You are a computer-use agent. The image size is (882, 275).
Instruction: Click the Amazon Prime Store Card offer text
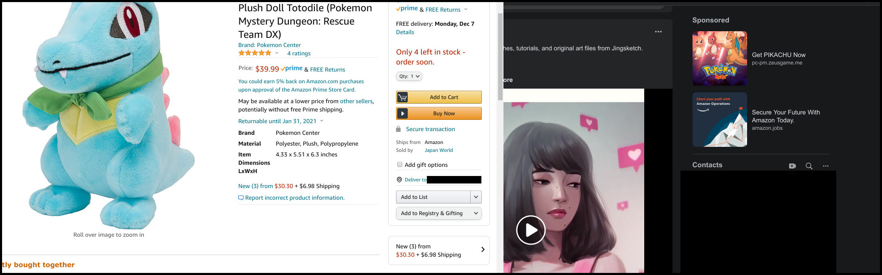pos(301,85)
